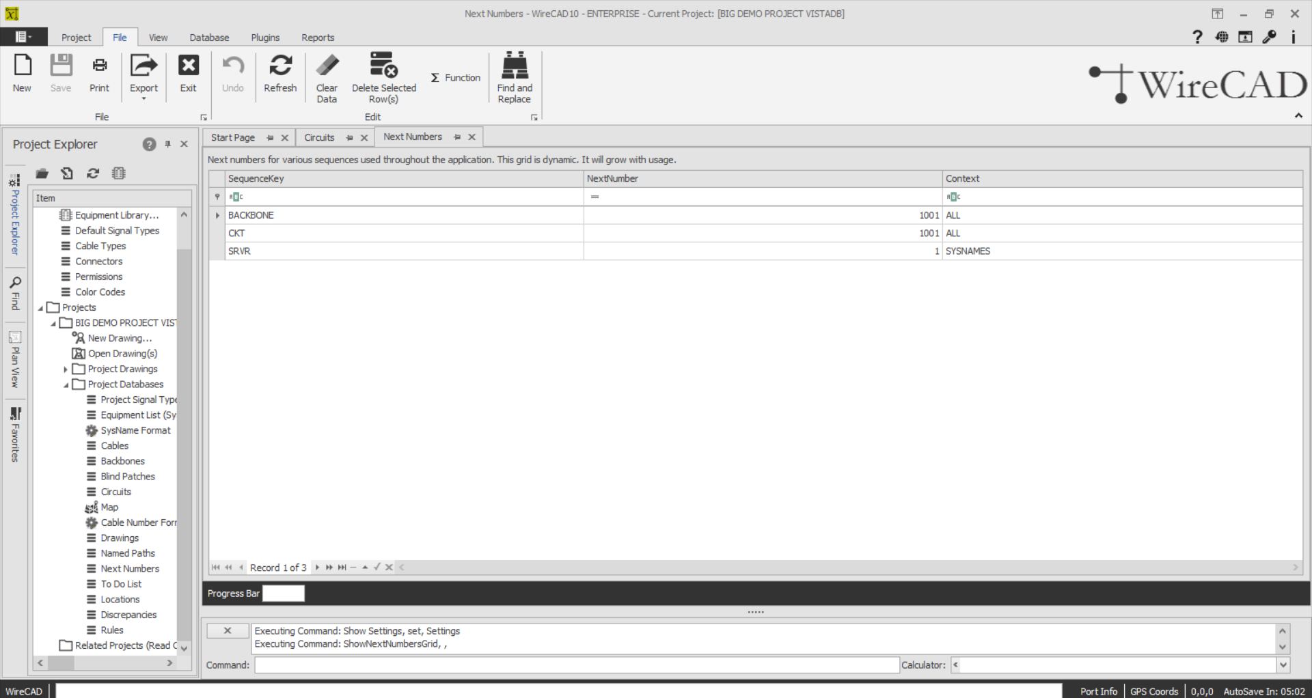Screen dimensions: 1312x698
Task: Go to next record in navigator
Action: coord(317,568)
